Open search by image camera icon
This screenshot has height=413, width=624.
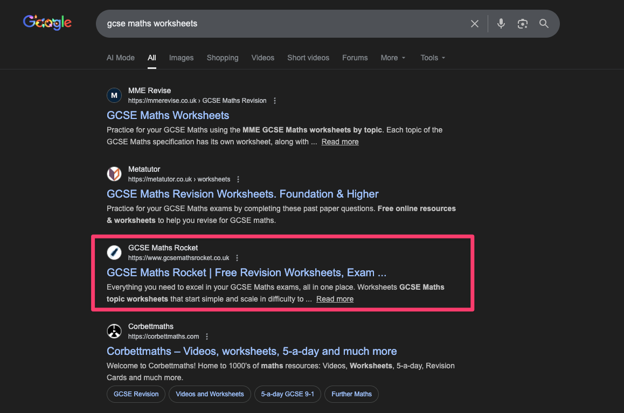[522, 24]
